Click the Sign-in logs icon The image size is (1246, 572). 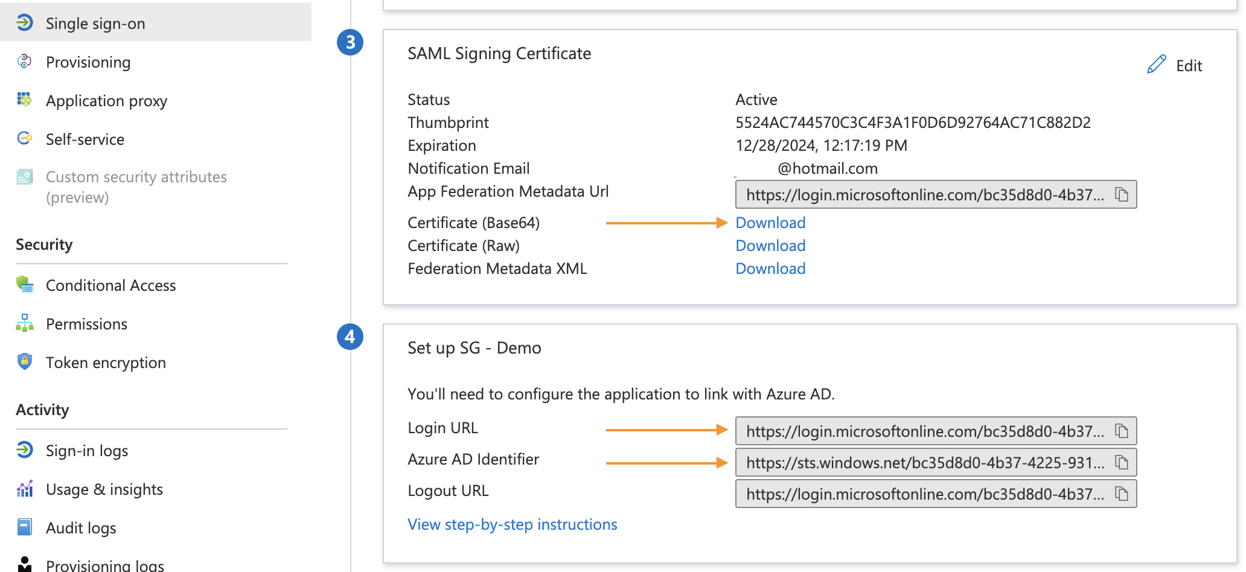25,450
